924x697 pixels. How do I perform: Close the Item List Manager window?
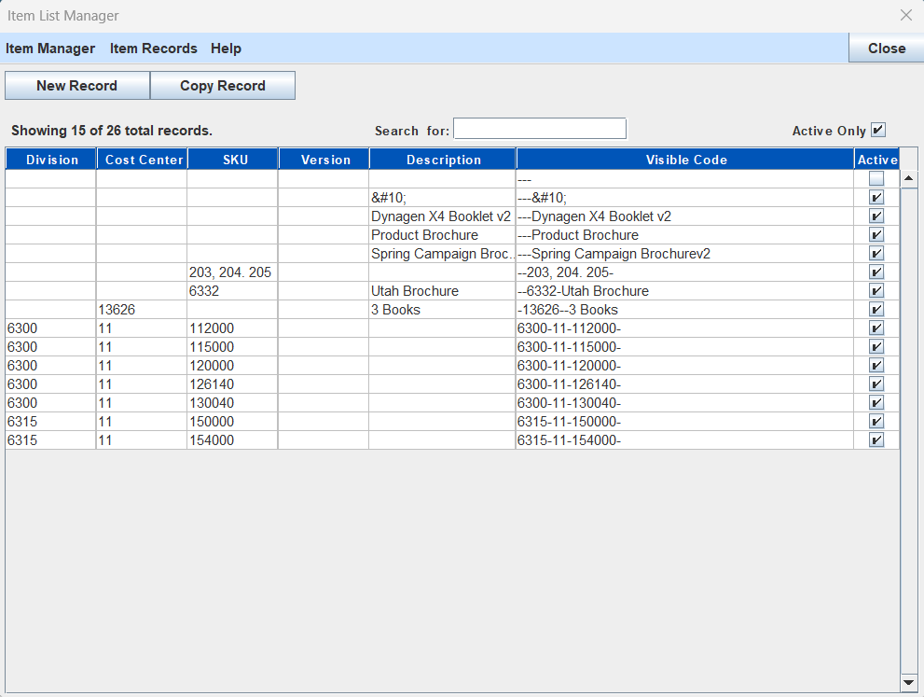coord(905,16)
